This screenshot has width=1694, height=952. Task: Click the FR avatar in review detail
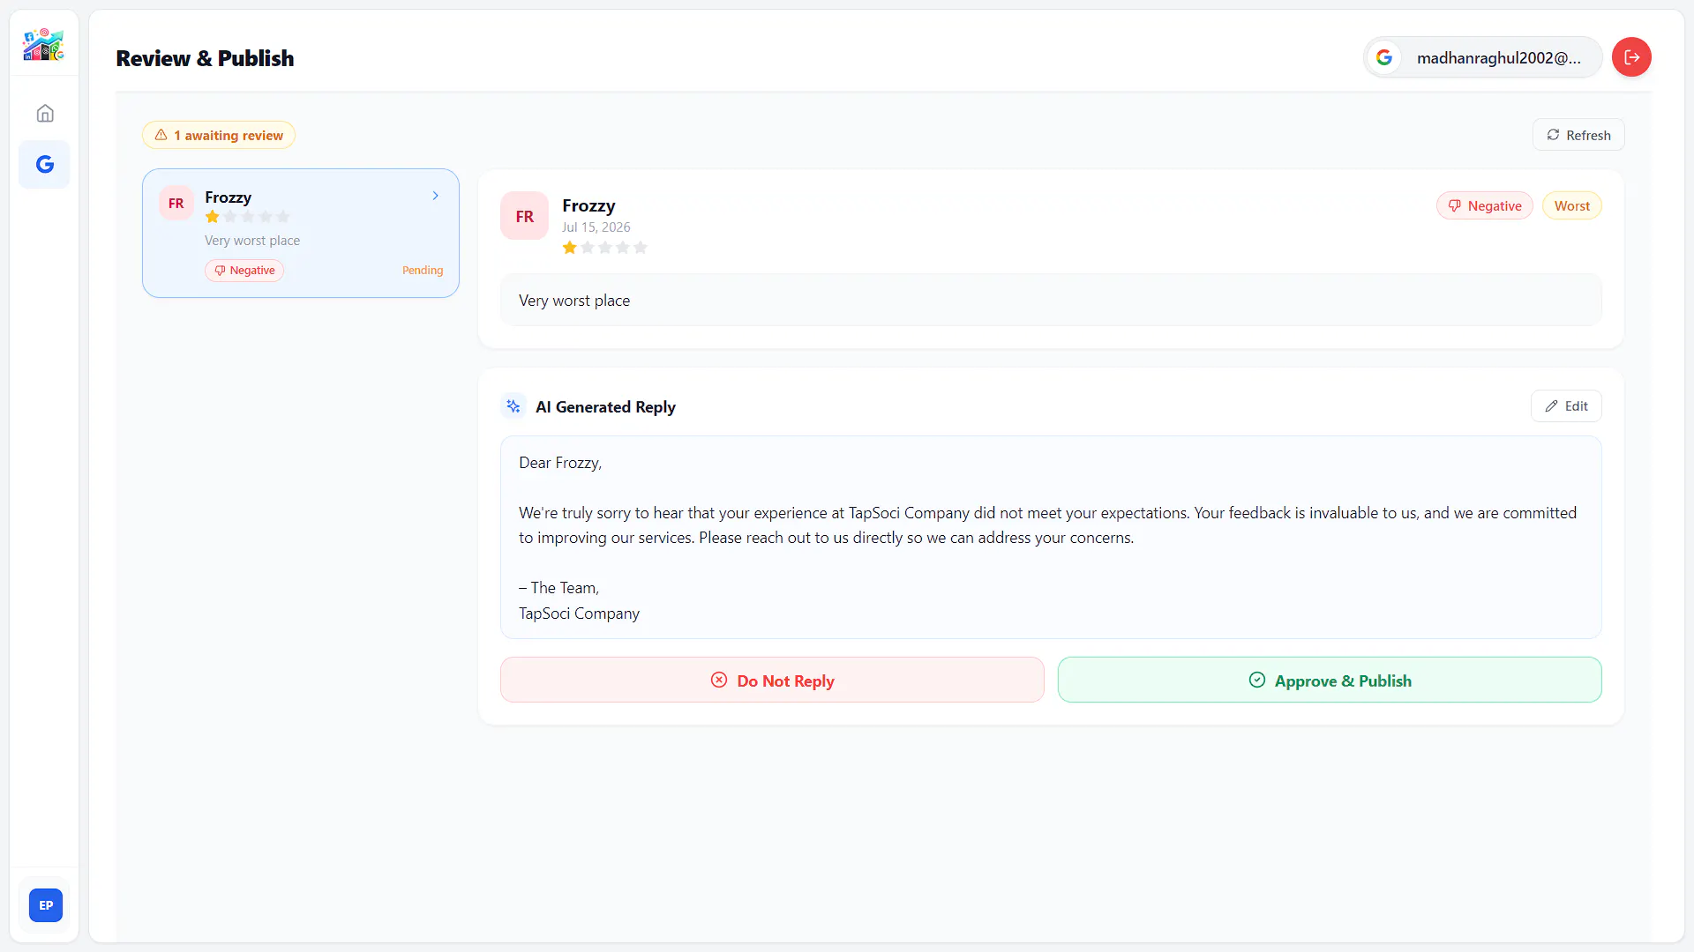click(x=524, y=216)
